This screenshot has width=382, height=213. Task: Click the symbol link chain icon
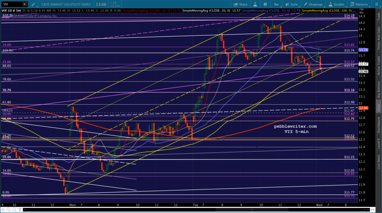coord(33,4)
